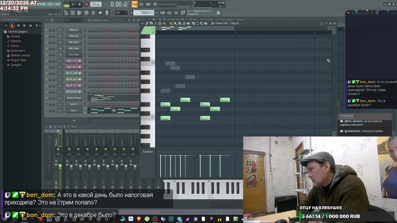Viewport: 397px width, 223px height.
Task: Select the delete tool in piano roll
Action: click(x=184, y=23)
